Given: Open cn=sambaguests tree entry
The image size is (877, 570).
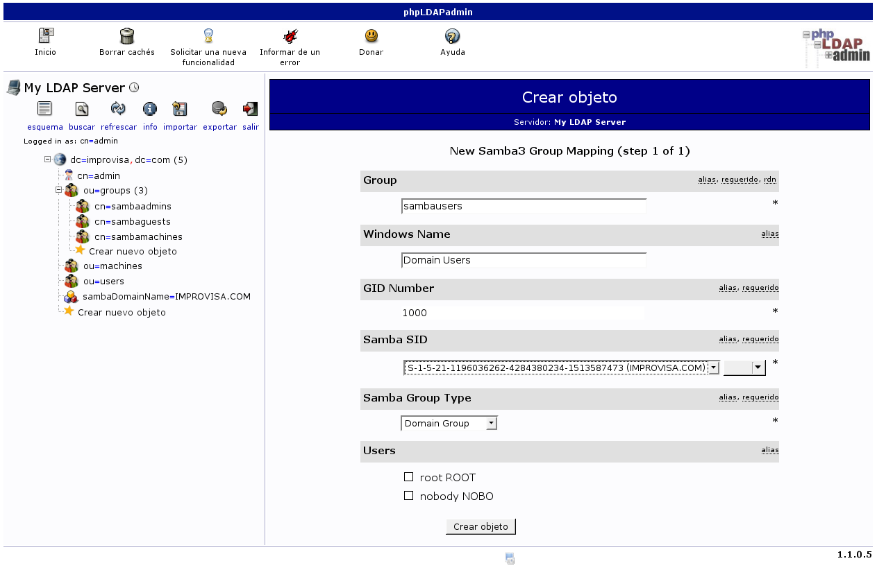Looking at the screenshot, I should pos(133,221).
